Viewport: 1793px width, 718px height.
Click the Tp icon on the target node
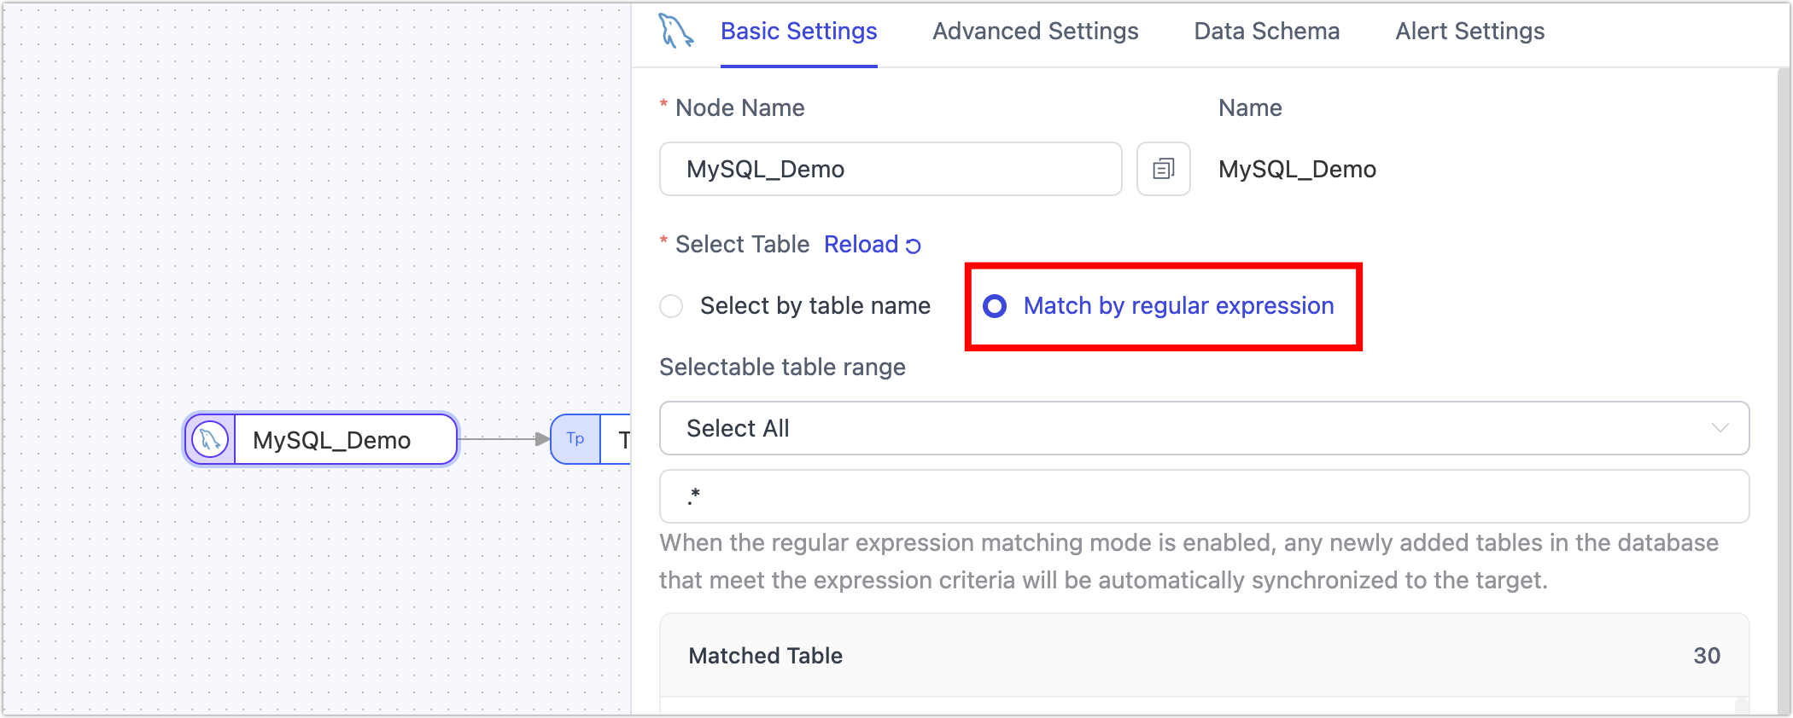575,439
